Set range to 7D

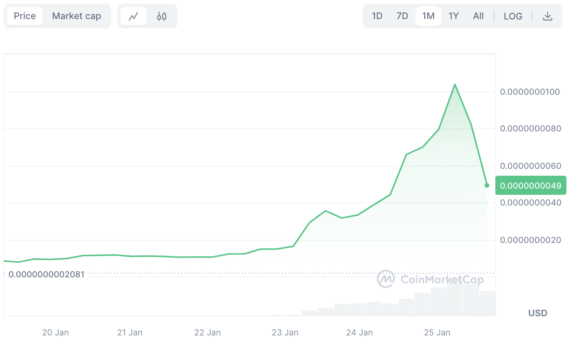click(402, 16)
